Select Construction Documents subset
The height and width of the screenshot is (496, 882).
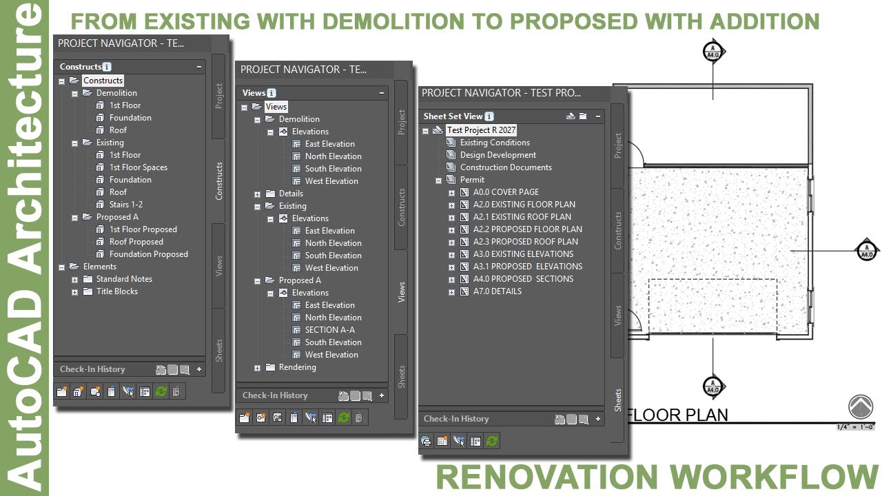tap(506, 167)
